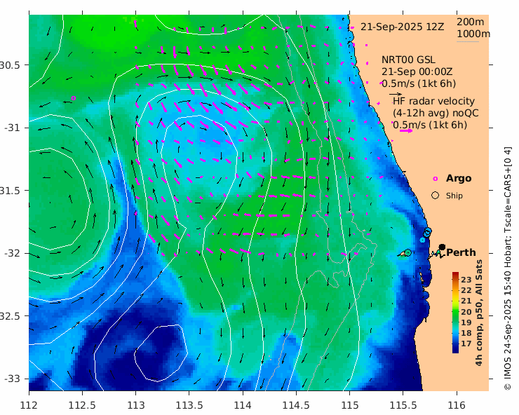Click the 200m depth contour legend
The image size is (519, 415).
pos(471,22)
